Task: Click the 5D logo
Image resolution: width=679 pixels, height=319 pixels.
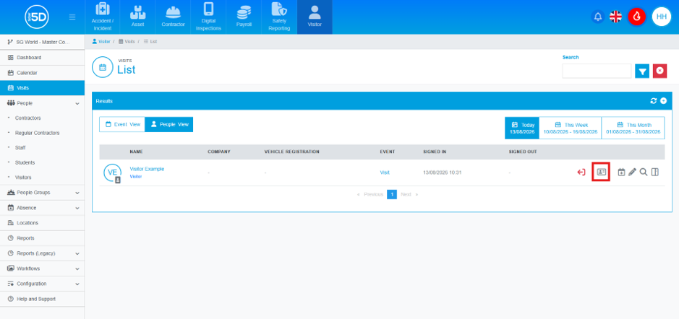Action: pyautogui.click(x=37, y=17)
